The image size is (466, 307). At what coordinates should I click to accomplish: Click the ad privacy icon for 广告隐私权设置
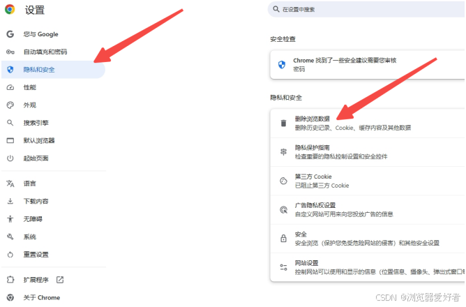283,210
